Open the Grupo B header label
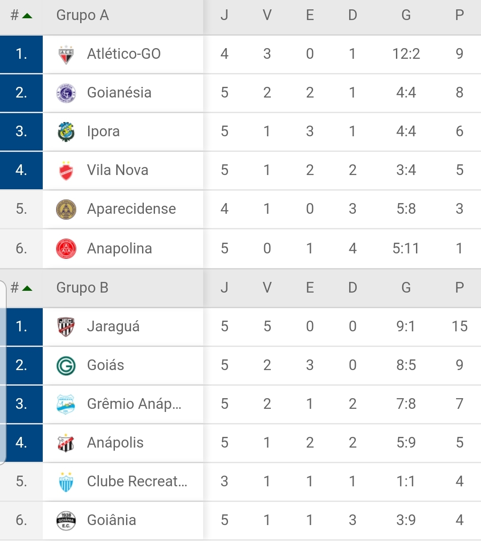This screenshot has width=481, height=546. coord(82,288)
